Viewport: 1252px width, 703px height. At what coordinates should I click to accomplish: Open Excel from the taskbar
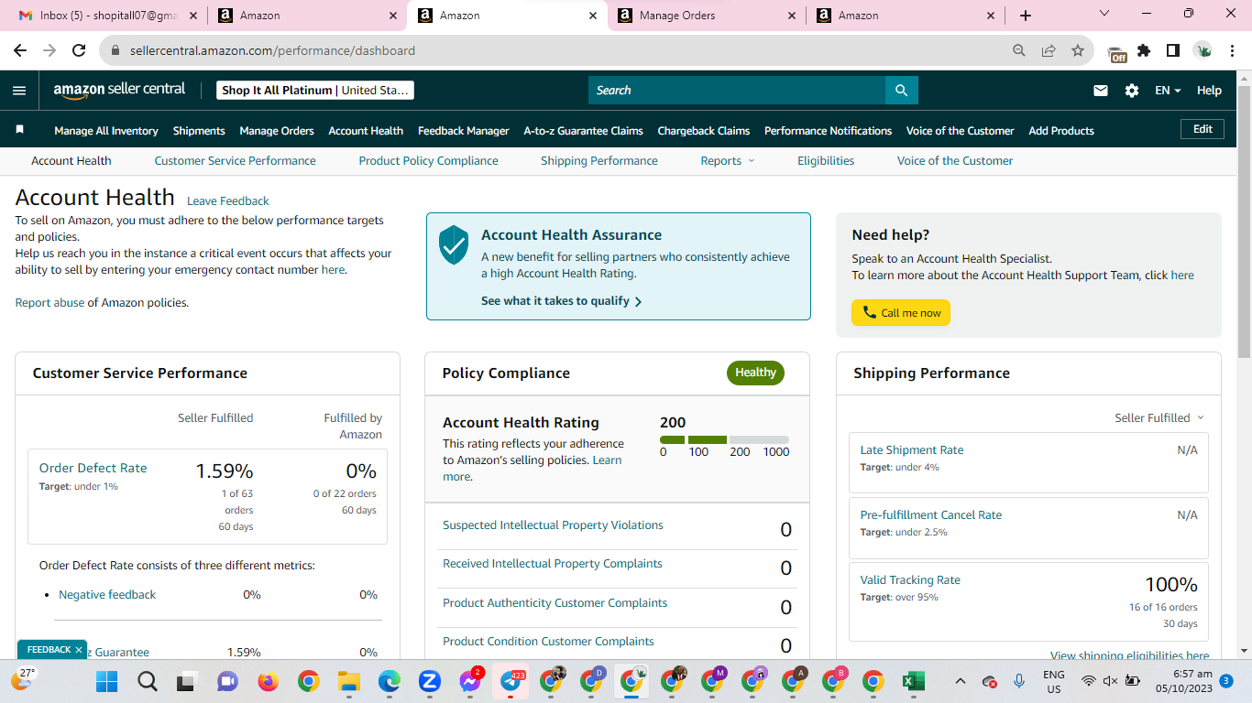tap(913, 681)
